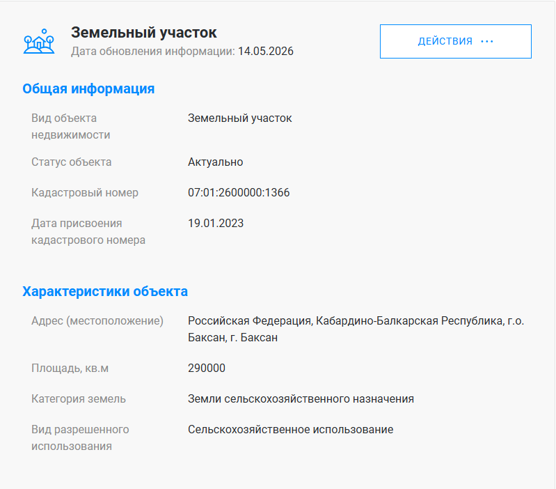Click the Кадастровый номер label

(85, 193)
